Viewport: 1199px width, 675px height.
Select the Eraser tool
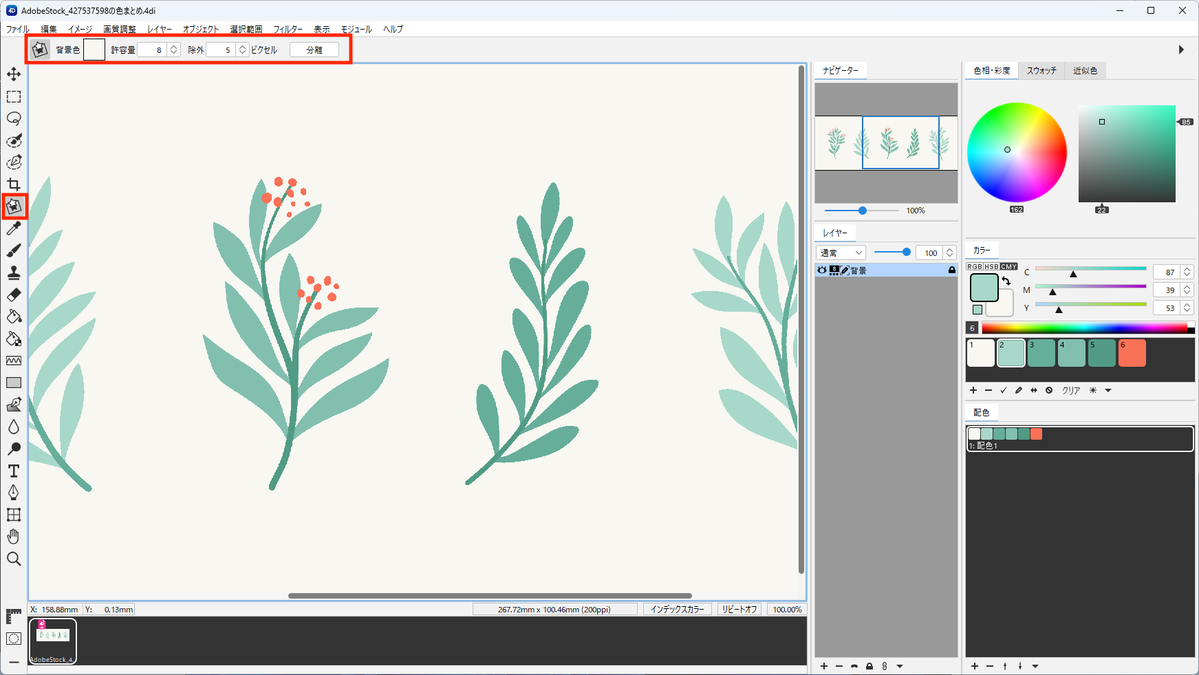click(14, 294)
